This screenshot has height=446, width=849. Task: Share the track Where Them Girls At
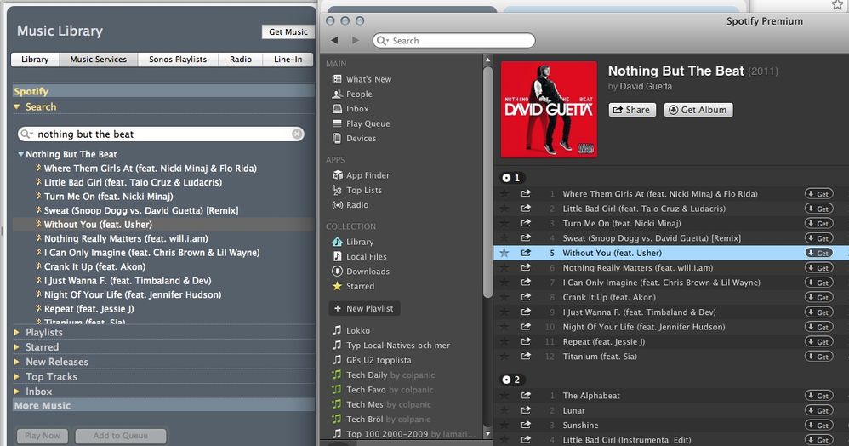(526, 193)
